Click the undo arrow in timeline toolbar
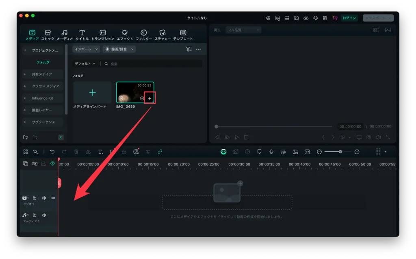This screenshot has width=416, height=259. click(x=52, y=152)
